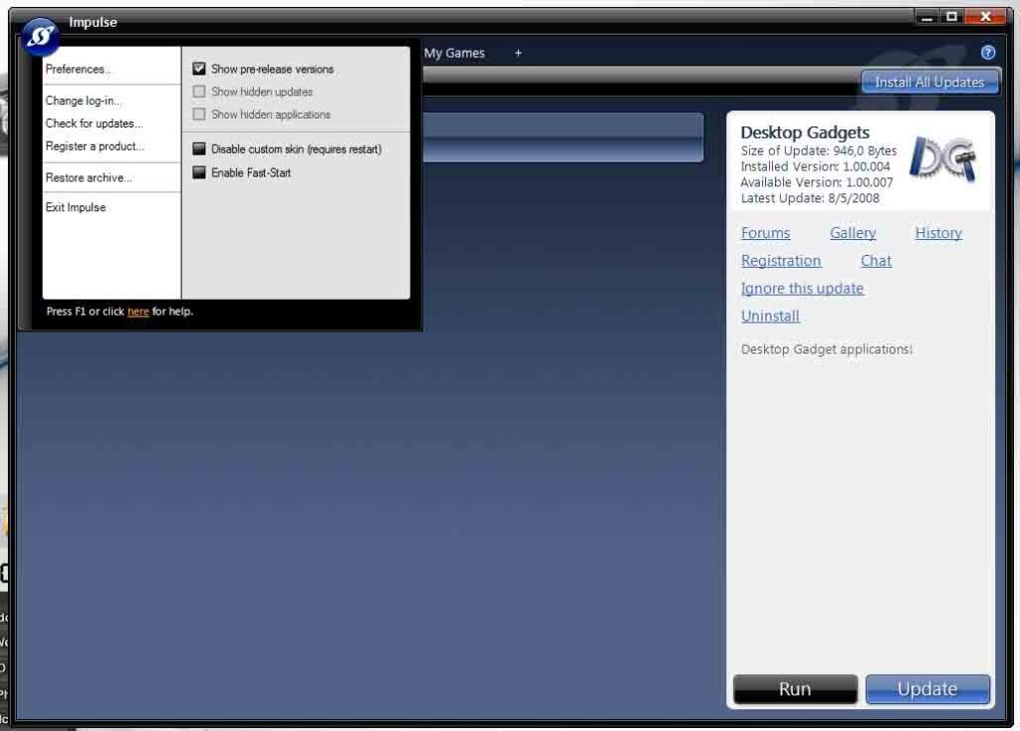Screen dimensions: 1020x731
Task: Open the Registration link
Action: coord(781,261)
